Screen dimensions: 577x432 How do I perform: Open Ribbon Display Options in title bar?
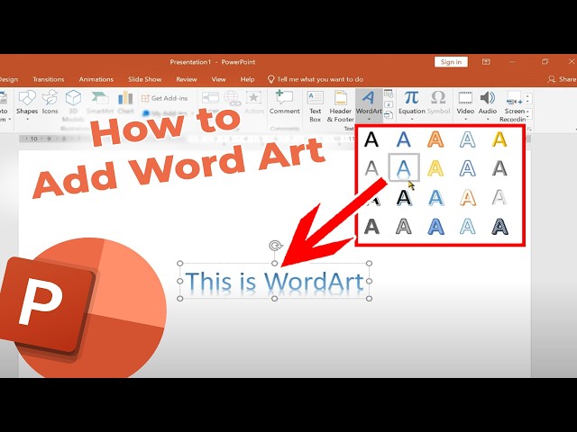486,62
